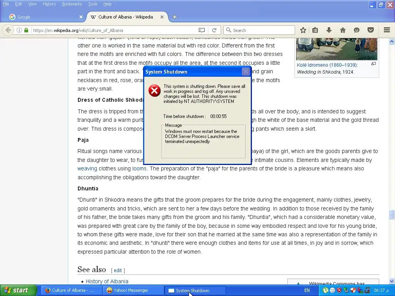Save page to Pocket icon
Screen dimensions: 395x296
point(371,30)
